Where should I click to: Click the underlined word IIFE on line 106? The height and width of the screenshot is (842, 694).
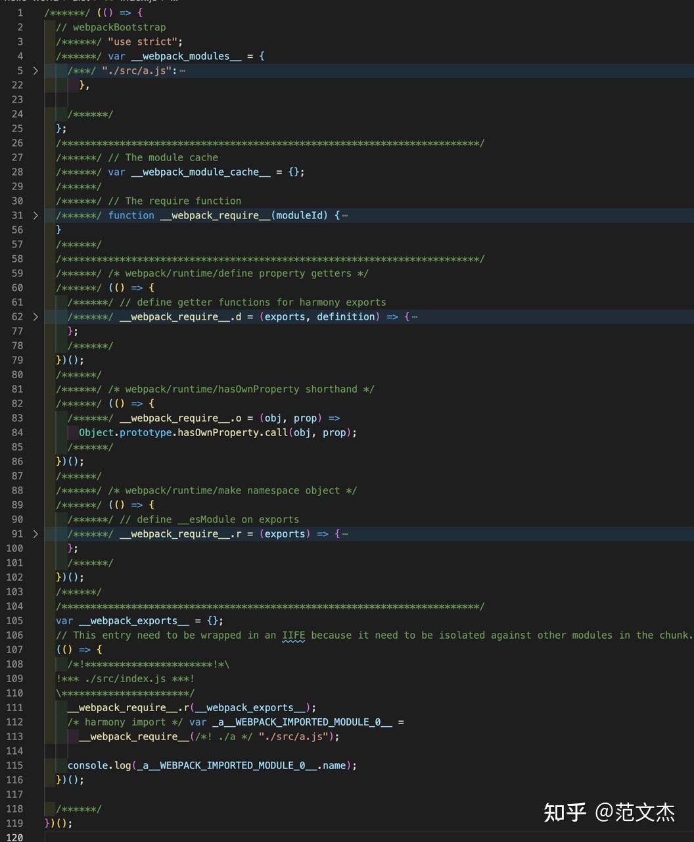294,635
